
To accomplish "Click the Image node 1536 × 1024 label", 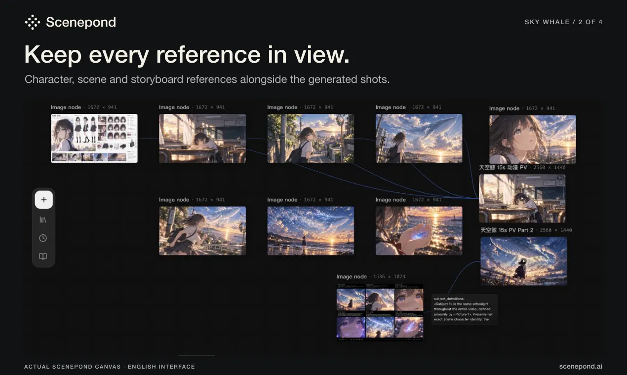I will pyautogui.click(x=371, y=277).
